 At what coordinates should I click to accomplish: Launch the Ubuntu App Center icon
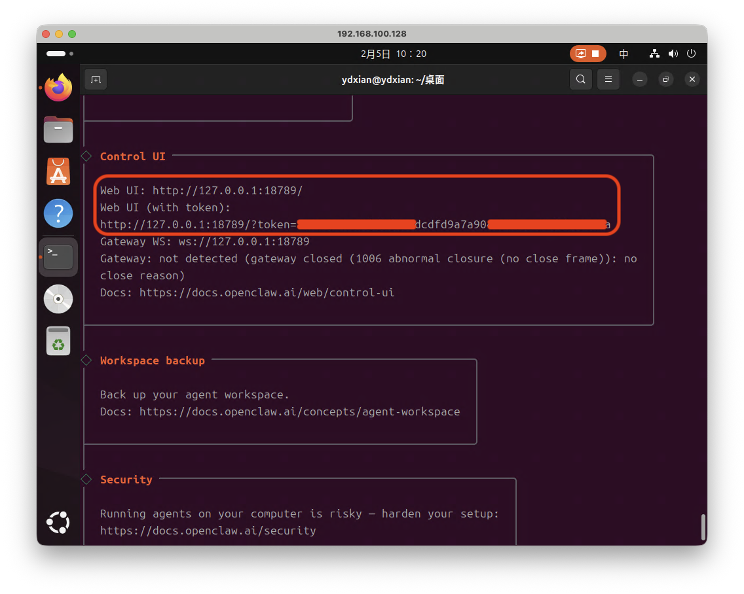point(58,172)
